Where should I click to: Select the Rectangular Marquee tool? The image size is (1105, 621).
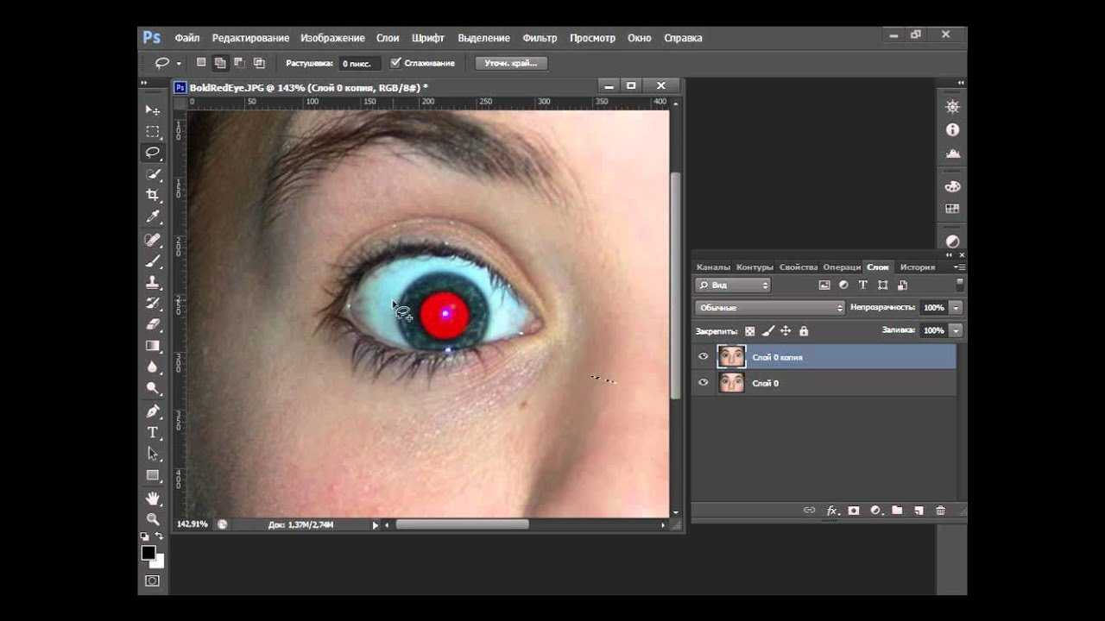pyautogui.click(x=153, y=131)
